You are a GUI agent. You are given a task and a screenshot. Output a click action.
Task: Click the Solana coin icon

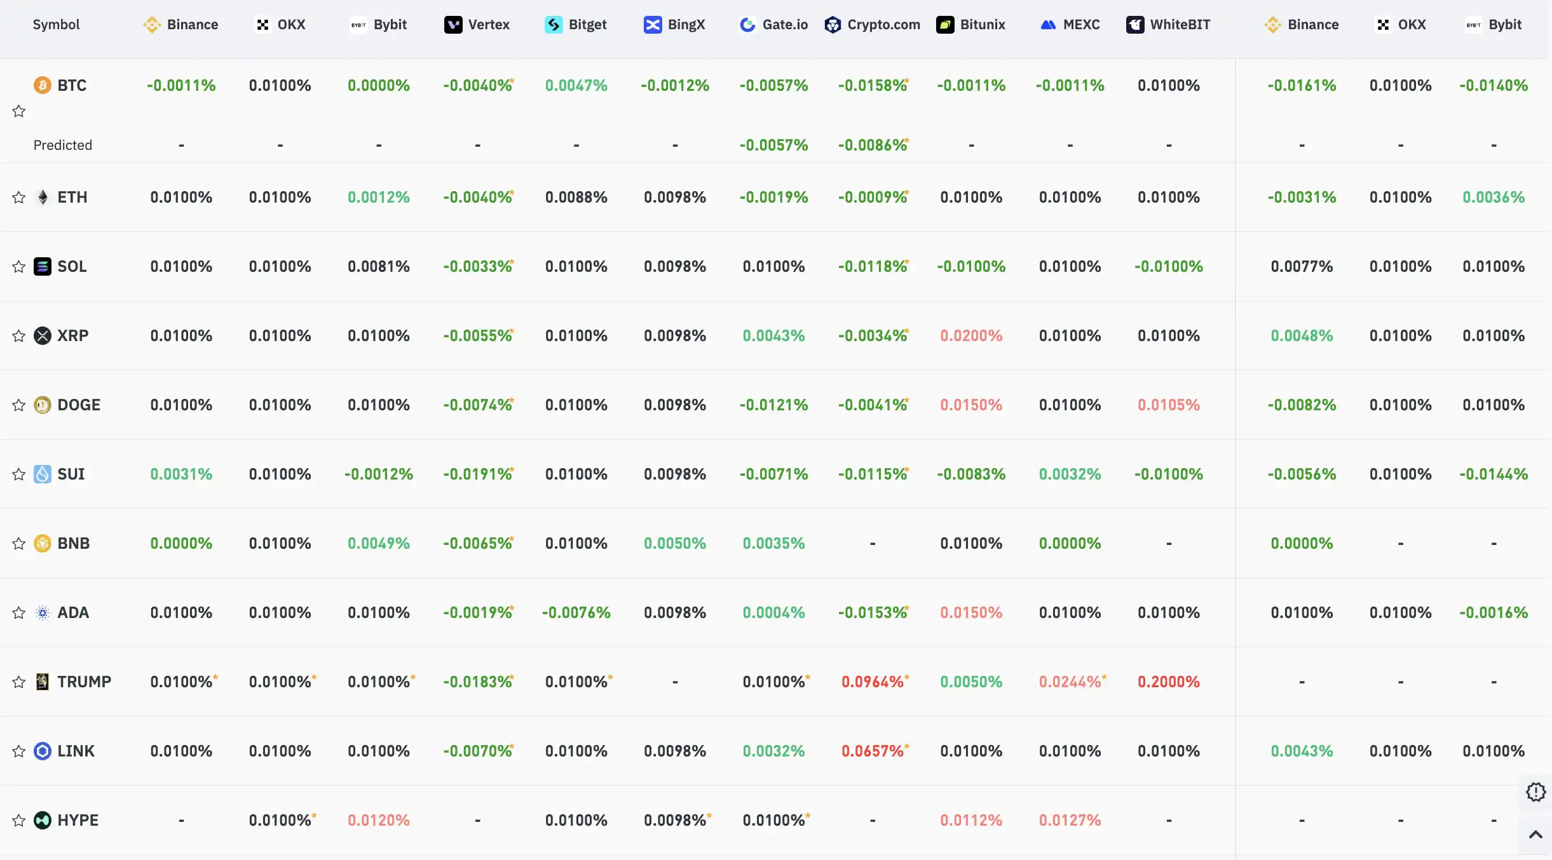pyautogui.click(x=43, y=266)
